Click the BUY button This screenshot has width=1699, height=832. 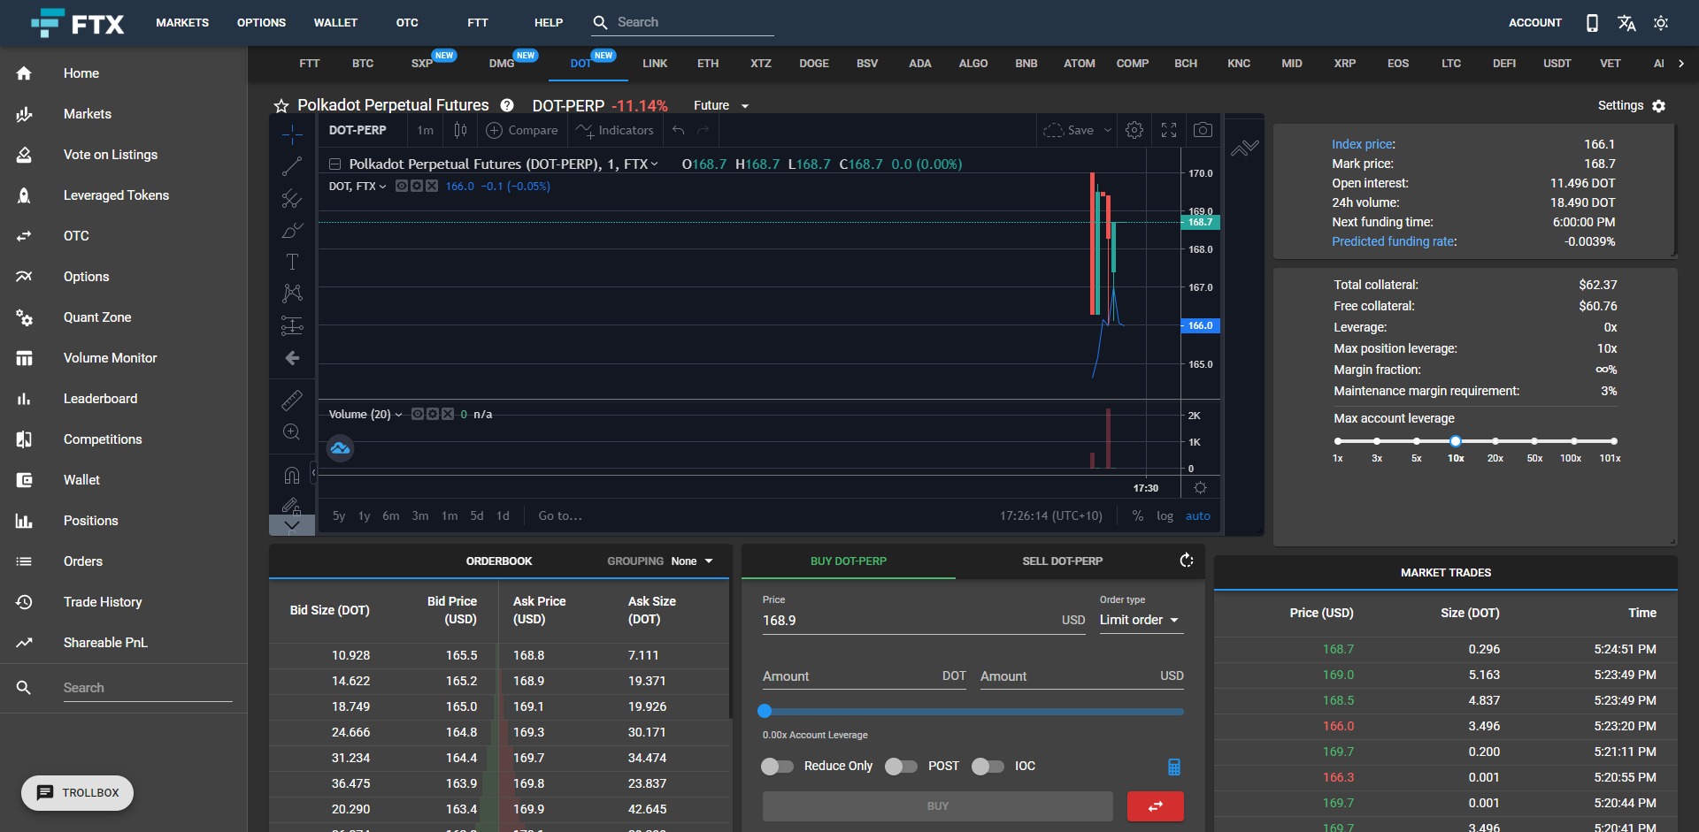pyautogui.click(x=937, y=806)
